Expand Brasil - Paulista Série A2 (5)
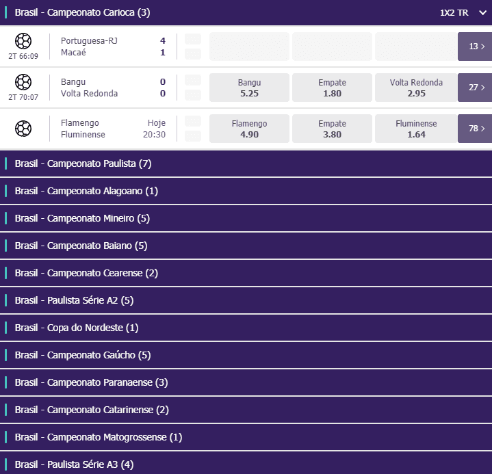Screen dimensions: 492x474 (246, 300)
